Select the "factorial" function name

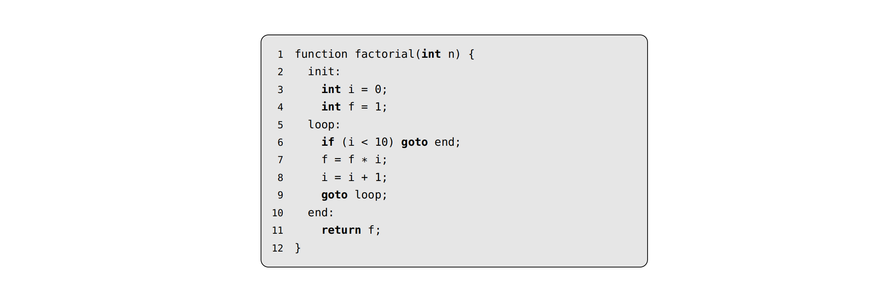(384, 54)
